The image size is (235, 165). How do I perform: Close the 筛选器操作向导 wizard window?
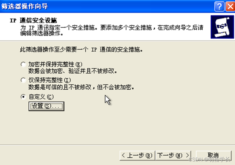point(230,6)
